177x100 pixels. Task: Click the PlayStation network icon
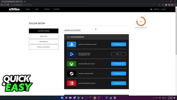[x=71, y=44]
